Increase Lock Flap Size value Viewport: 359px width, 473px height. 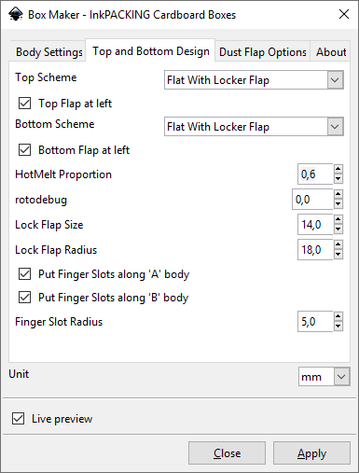click(x=338, y=219)
